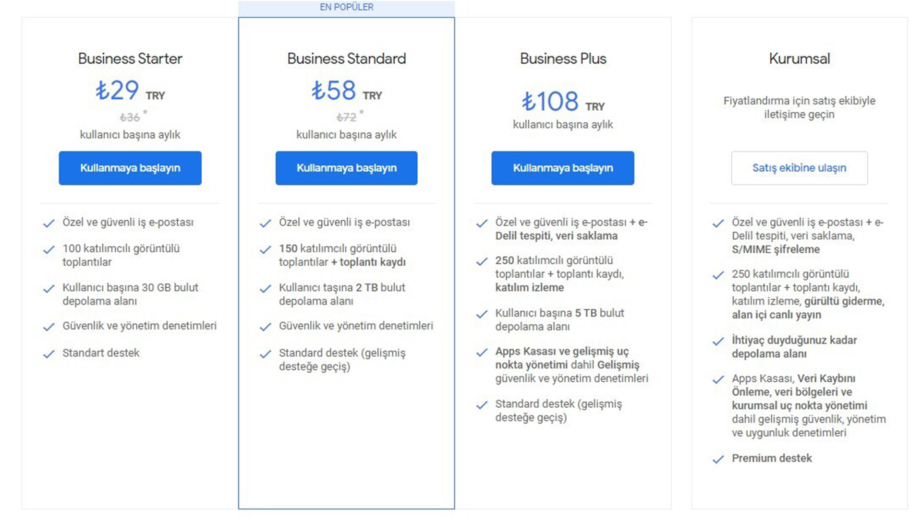Screen dimensions: 922x518
Task: Click checkmark next to 'Apps Kasası ve gelişmiş'
Action: 482,353
